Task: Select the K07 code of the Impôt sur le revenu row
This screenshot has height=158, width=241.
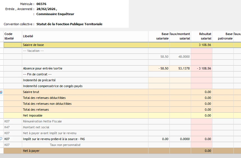Action: point(7,139)
